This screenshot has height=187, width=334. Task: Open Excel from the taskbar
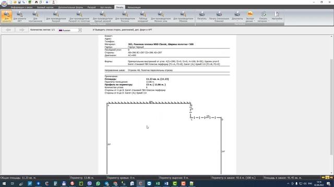tap(158, 183)
